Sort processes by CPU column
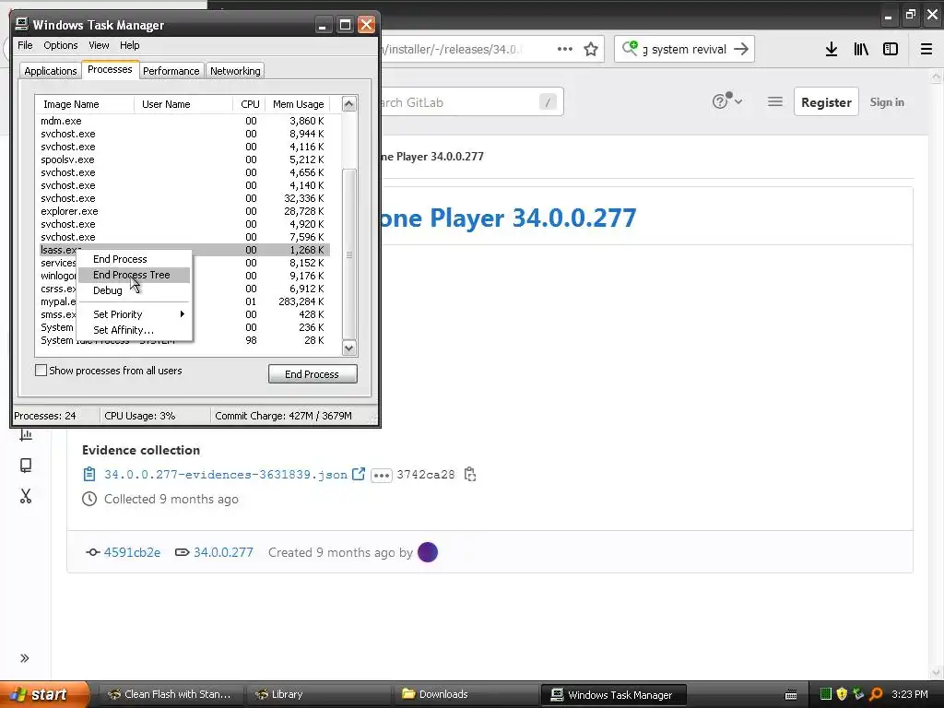Image resolution: width=944 pixels, height=708 pixels. point(249,104)
